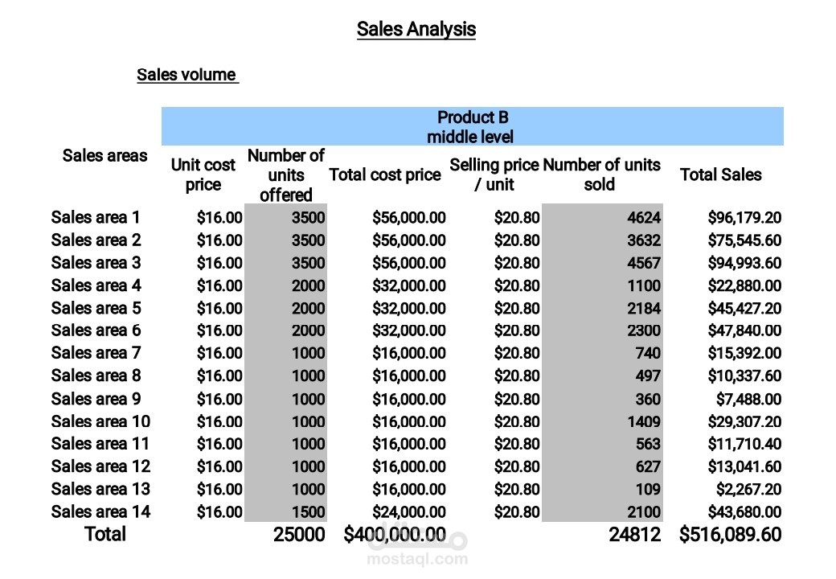Select the Sales area 8 row label
Image resolution: width=836 pixels, height=579 pixels.
pos(96,376)
